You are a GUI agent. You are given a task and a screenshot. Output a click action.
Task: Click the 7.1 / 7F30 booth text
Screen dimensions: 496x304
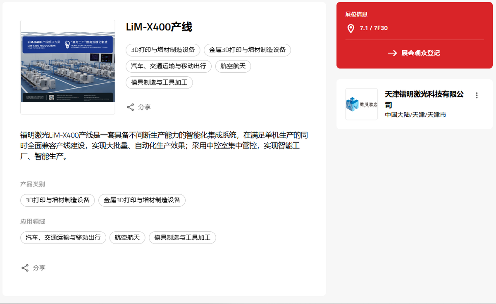(x=374, y=28)
